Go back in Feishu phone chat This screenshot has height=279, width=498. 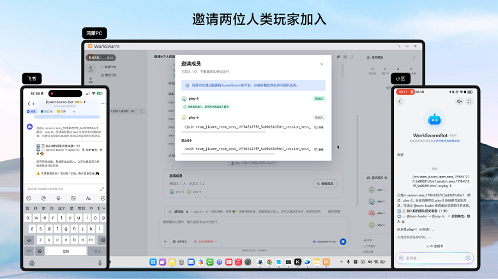pos(29,103)
